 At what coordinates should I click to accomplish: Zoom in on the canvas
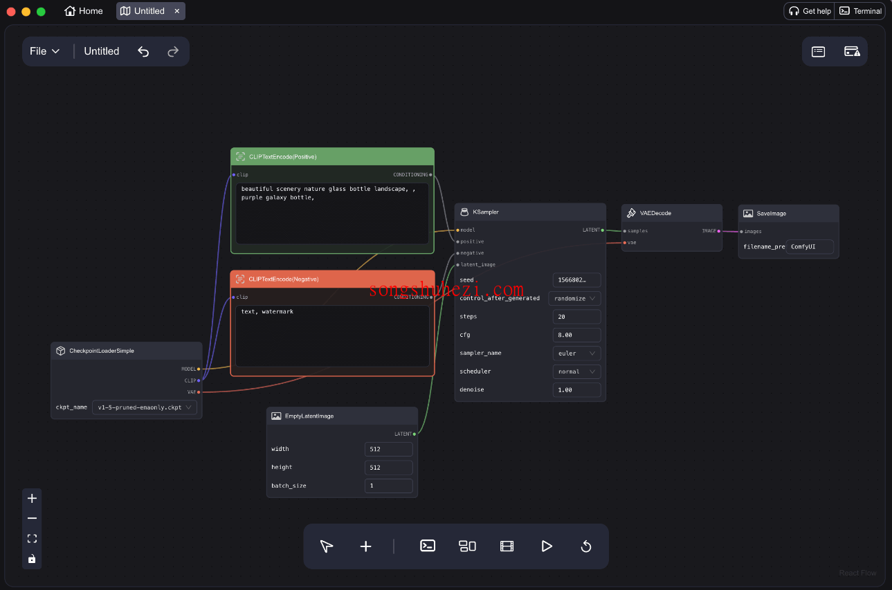[x=32, y=498]
